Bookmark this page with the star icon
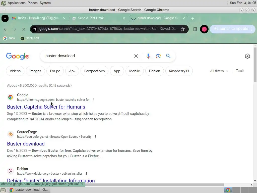This screenshot has height=193, width=257. point(183,29)
